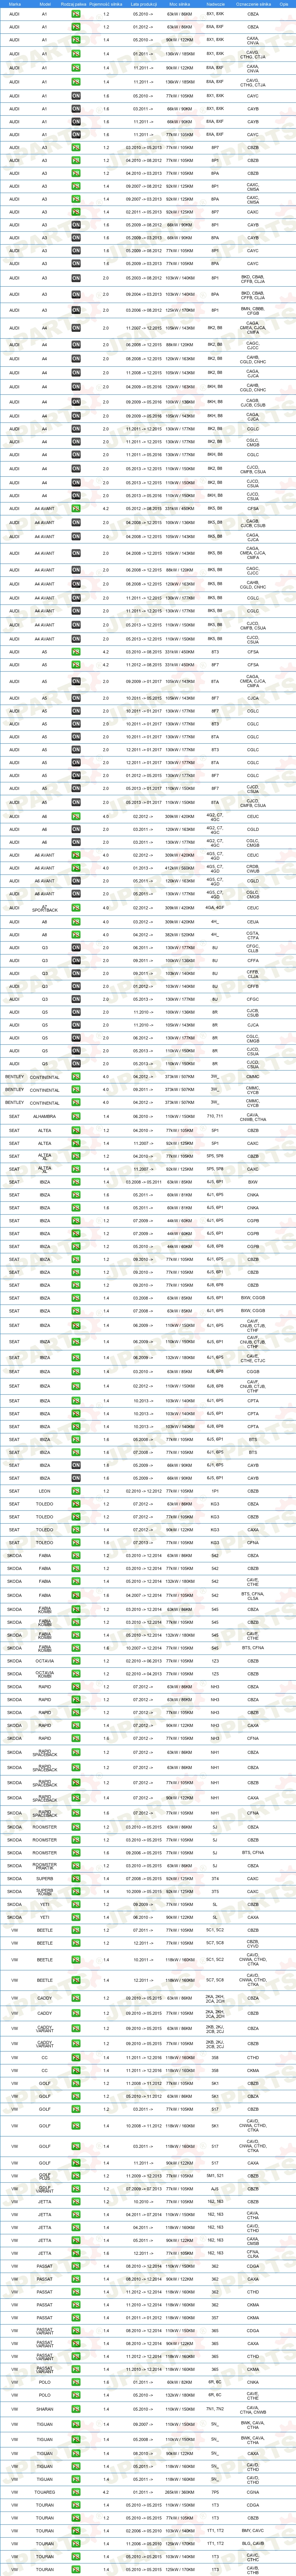Click the fuel icon in the AUDI SPORTBACK row
This screenshot has height=2576, width=296.
pos(76,908)
